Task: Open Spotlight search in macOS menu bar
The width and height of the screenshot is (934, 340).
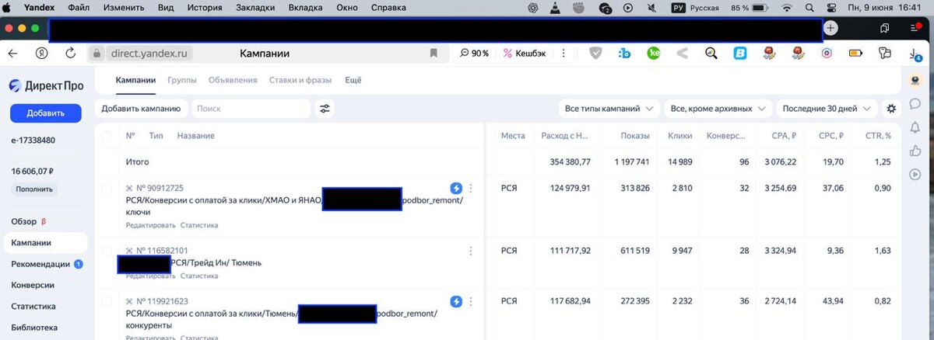Action: click(x=811, y=8)
